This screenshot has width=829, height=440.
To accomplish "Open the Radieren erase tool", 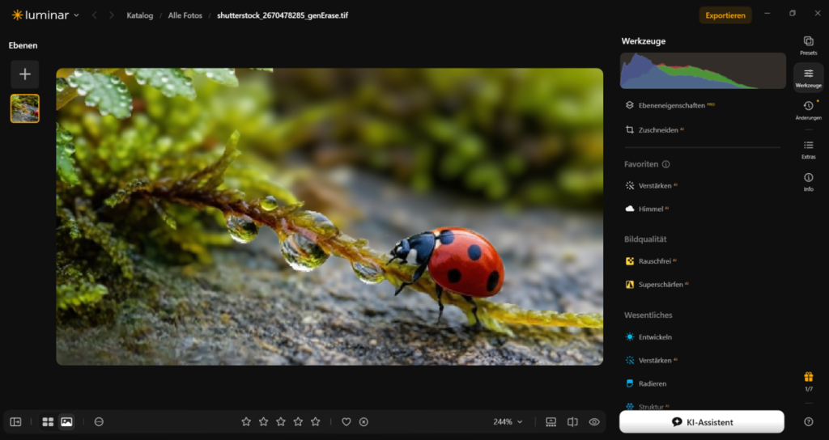I will pos(646,383).
